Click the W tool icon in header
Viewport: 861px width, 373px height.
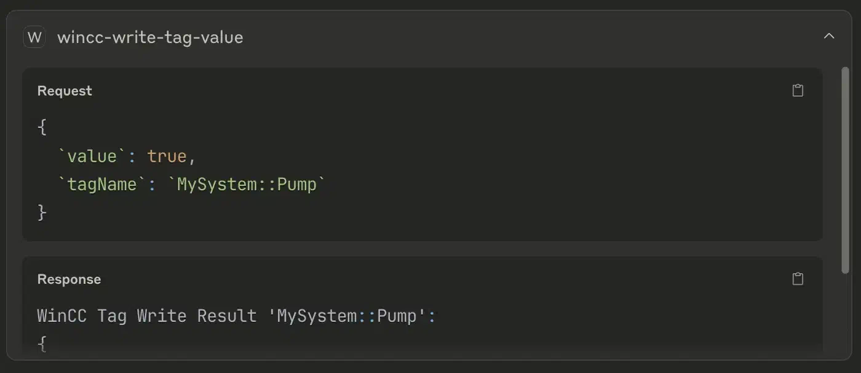[x=35, y=37]
